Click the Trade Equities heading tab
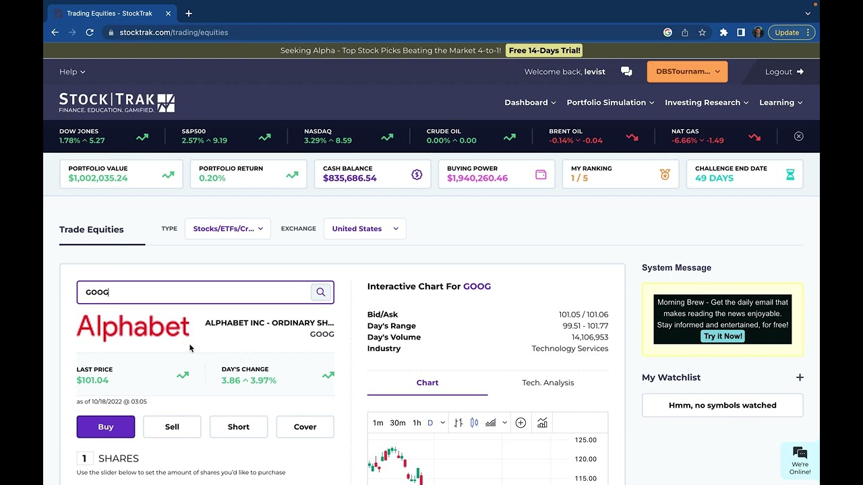863x485 pixels. [x=92, y=230]
